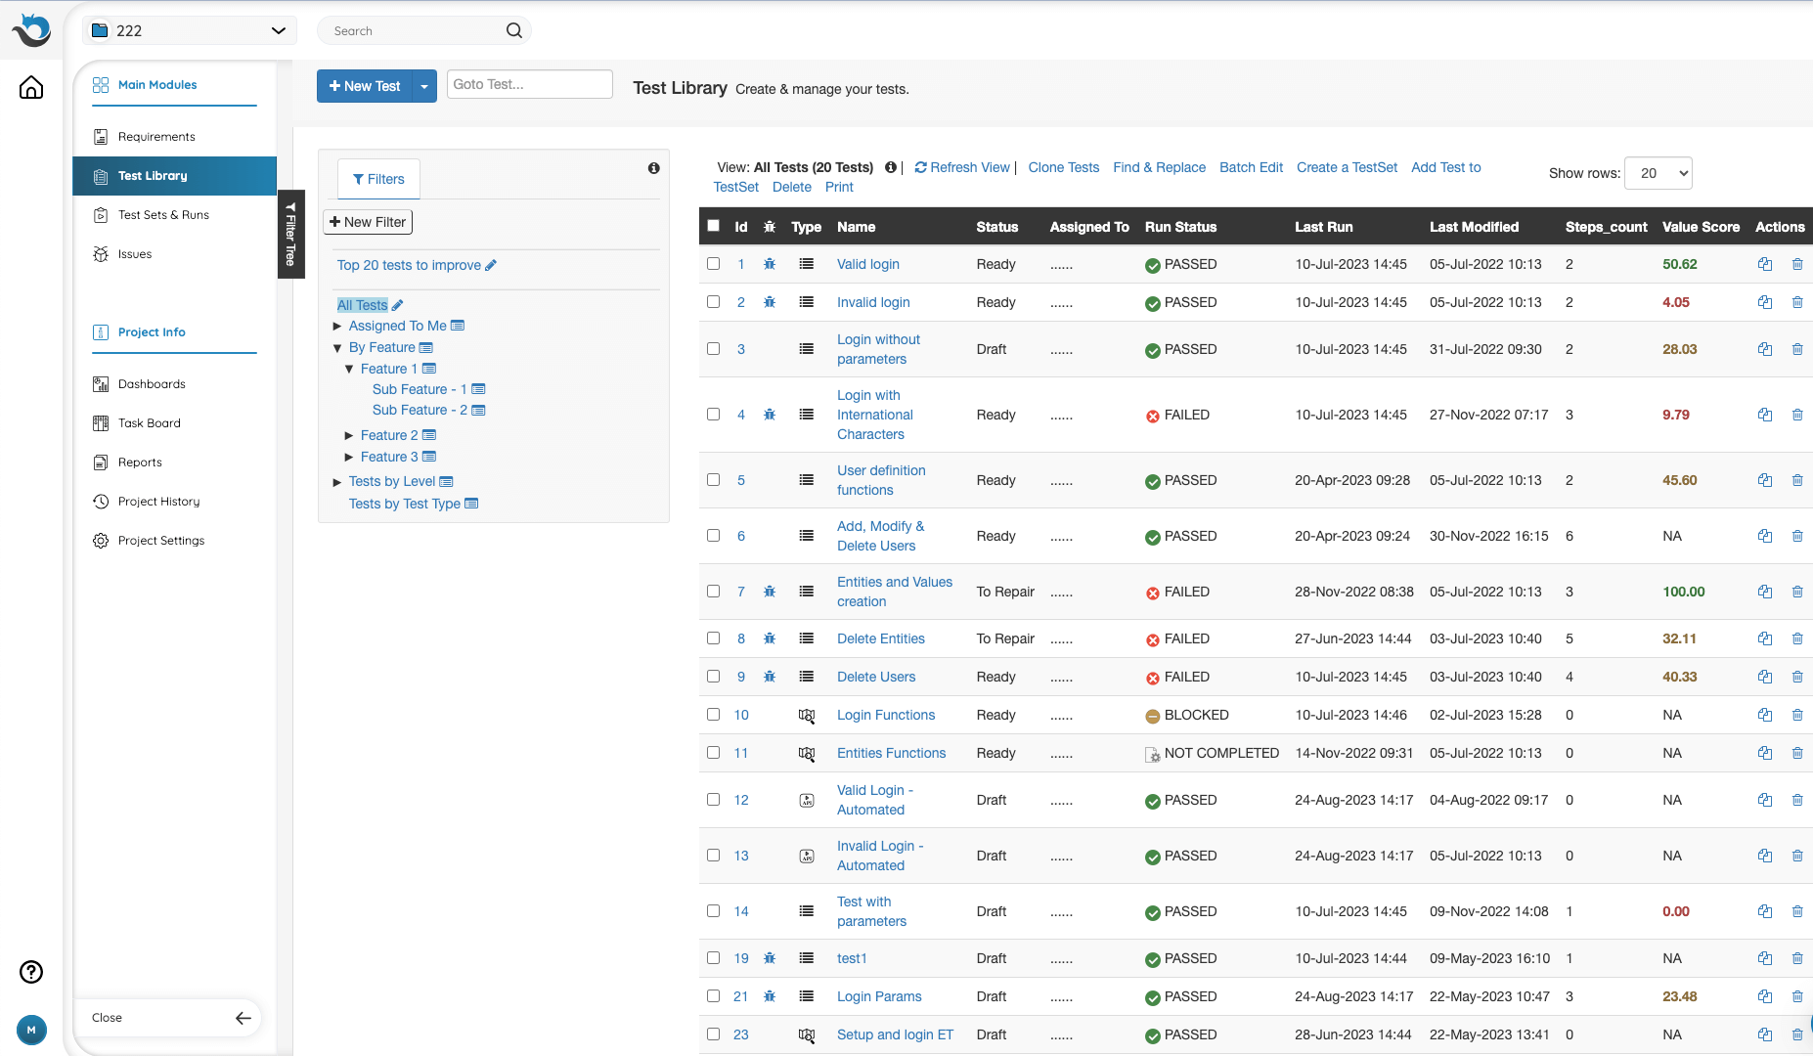Check the box for test 4 row
The height and width of the screenshot is (1056, 1813).
point(714,415)
